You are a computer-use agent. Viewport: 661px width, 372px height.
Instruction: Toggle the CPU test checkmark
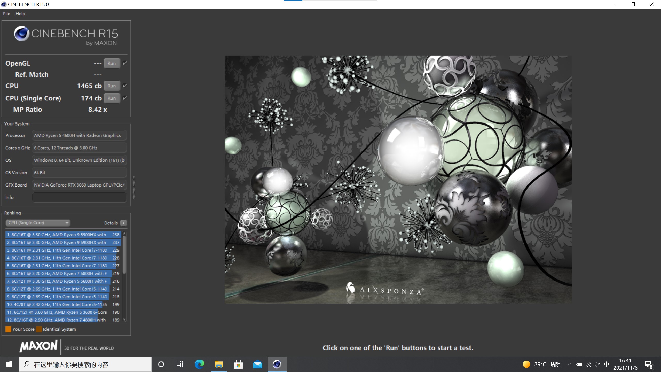[125, 86]
